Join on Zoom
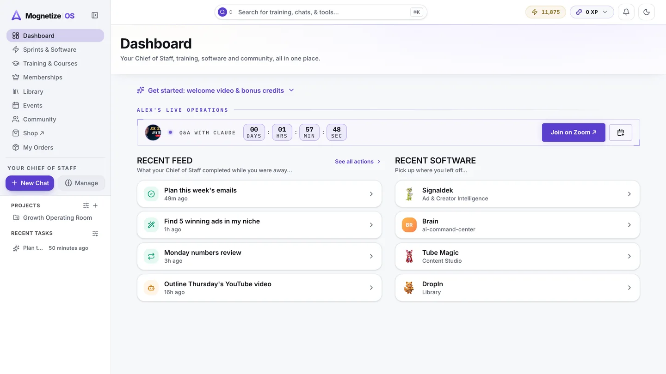Screen dimensions: 666x374 pyautogui.click(x=573, y=133)
